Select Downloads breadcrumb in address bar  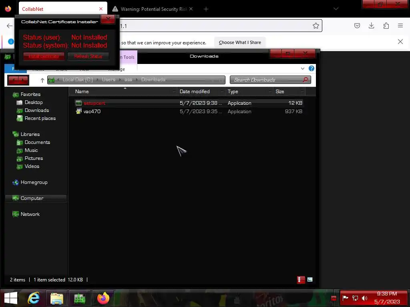tap(153, 80)
